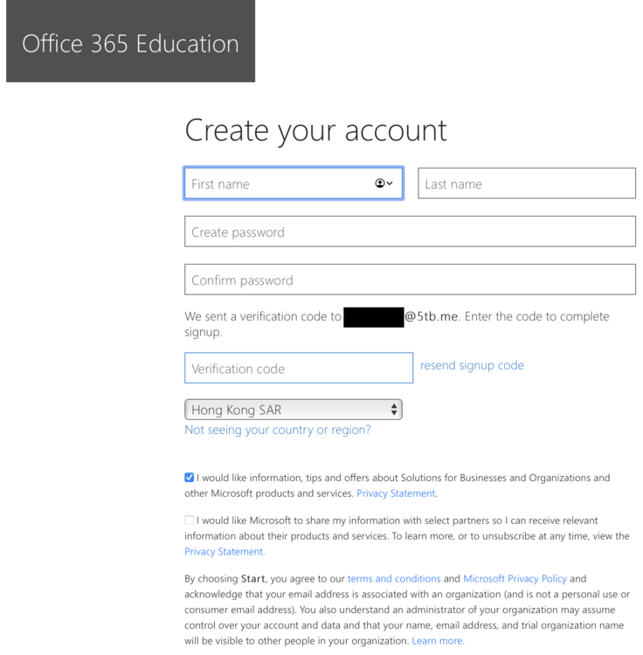Image resolution: width=643 pixels, height=655 pixels.
Task: Focus the First name input field
Action: click(x=275, y=183)
